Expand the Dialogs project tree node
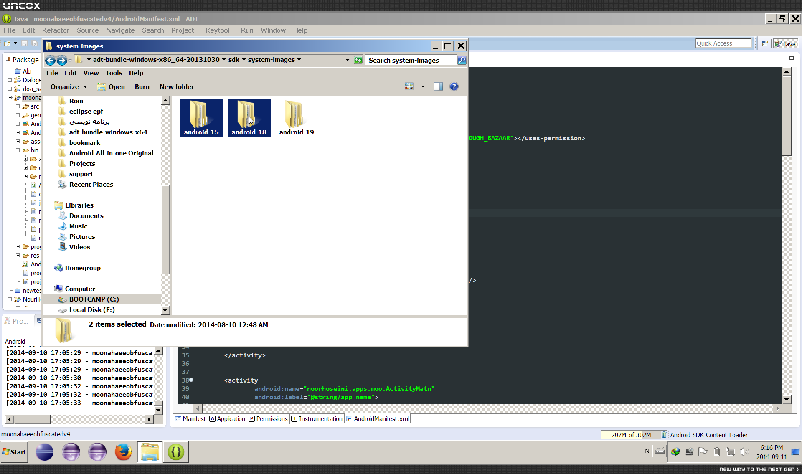Image resolution: width=802 pixels, height=474 pixels. [10, 80]
